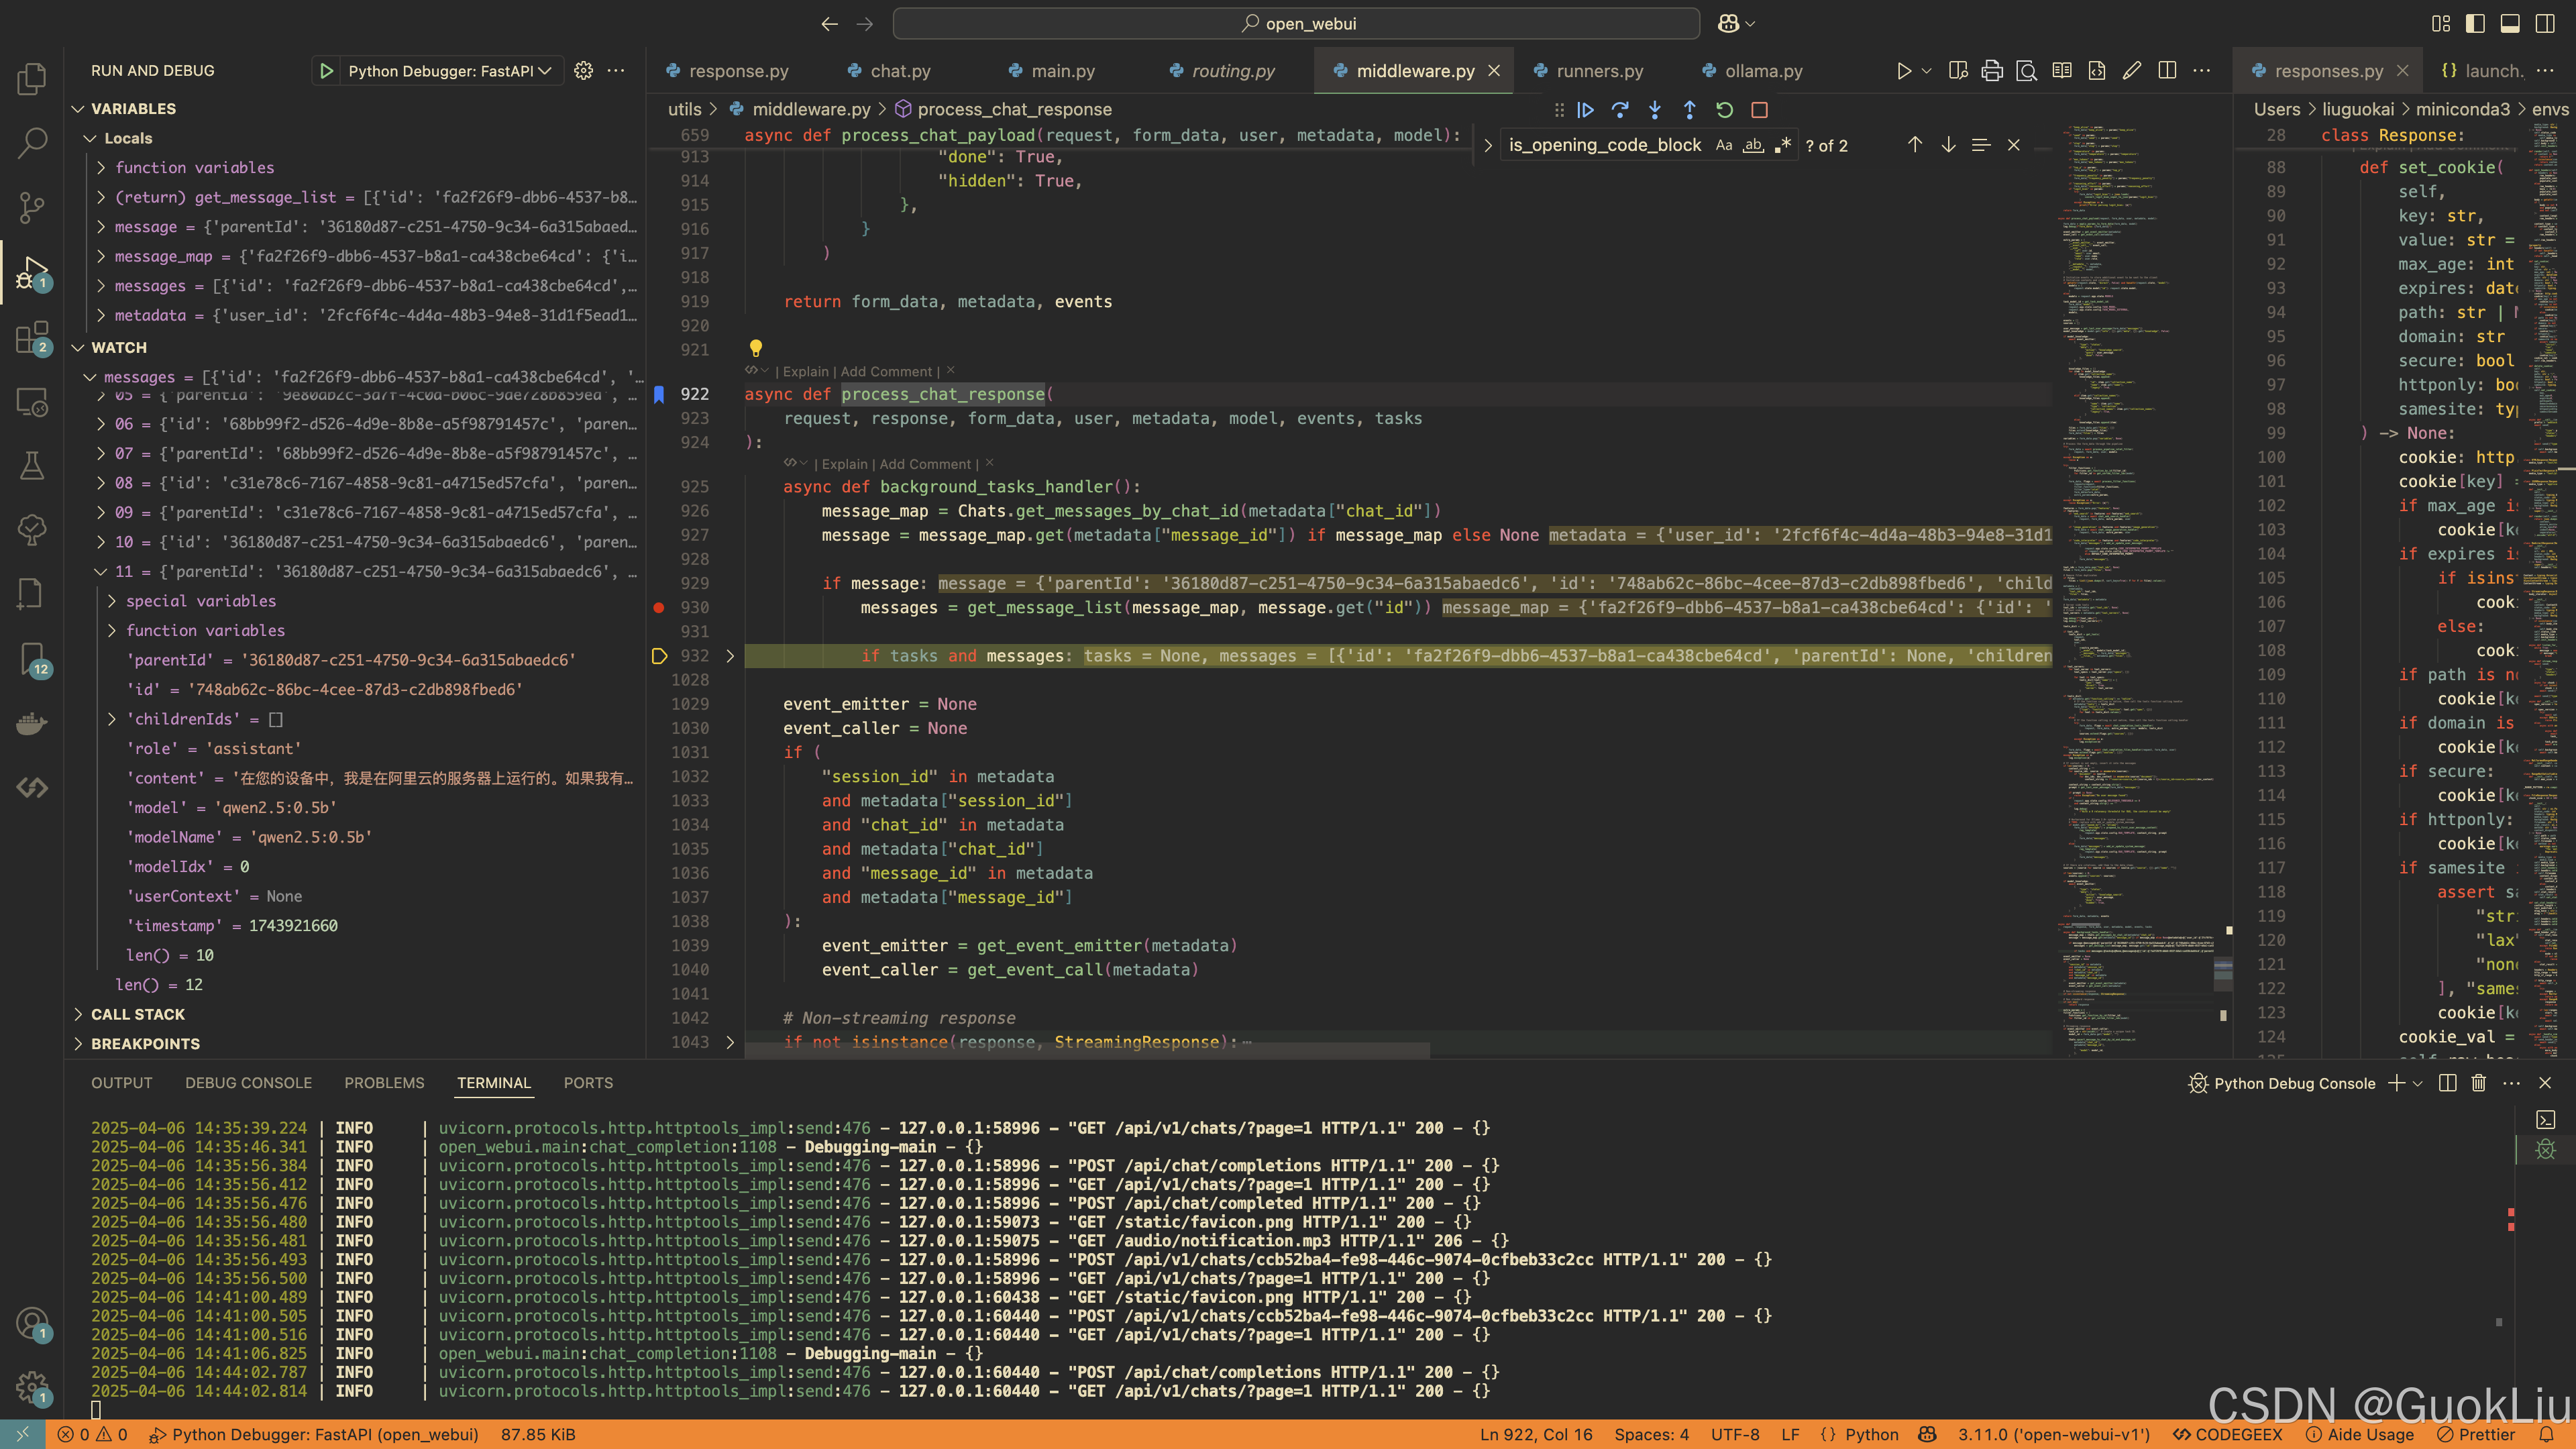This screenshot has width=2576, height=1449.
Task: Click the debug Step Over button
Action: tap(1620, 110)
